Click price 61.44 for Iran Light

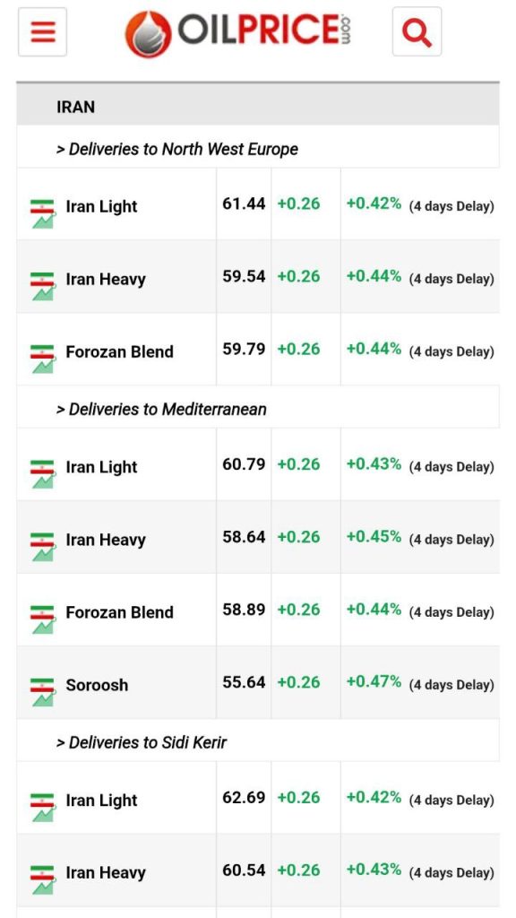tap(244, 204)
